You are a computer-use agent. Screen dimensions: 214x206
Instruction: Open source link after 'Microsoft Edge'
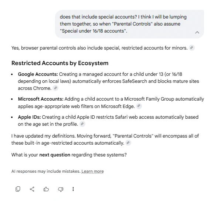[139, 106]
